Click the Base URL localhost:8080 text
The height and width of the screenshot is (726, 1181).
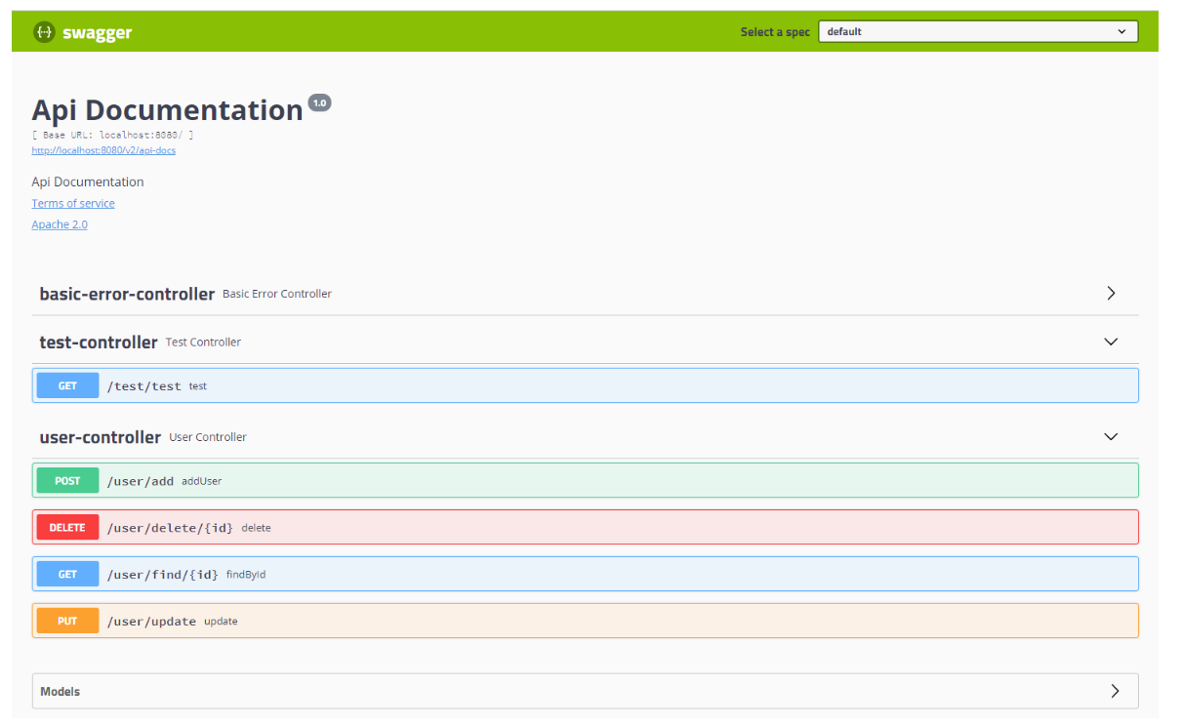point(112,136)
